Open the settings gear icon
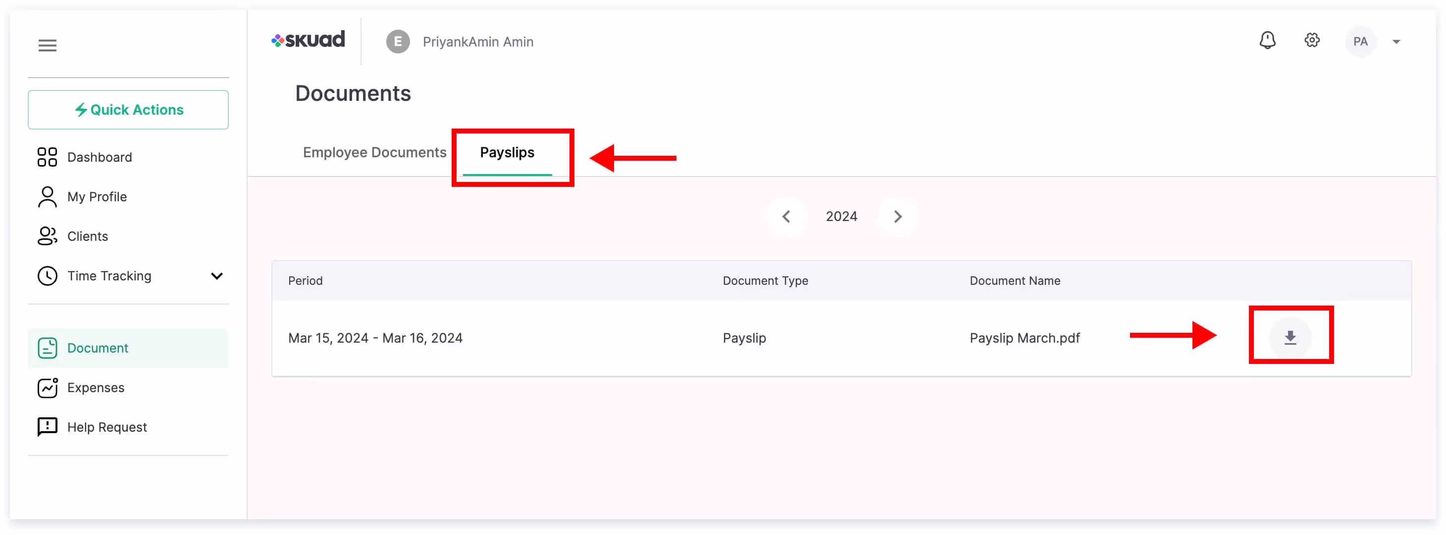 pos(1311,41)
